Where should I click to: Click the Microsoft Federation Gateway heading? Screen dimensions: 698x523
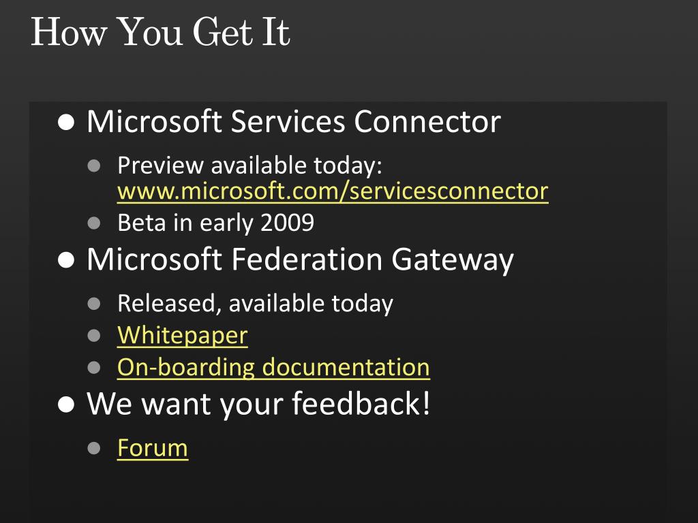point(300,259)
